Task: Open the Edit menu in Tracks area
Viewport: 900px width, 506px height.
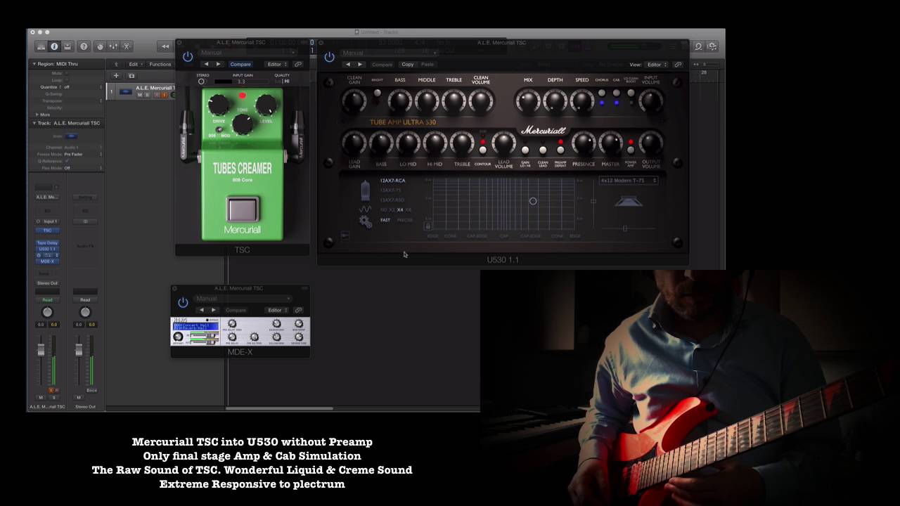Action: (x=134, y=64)
